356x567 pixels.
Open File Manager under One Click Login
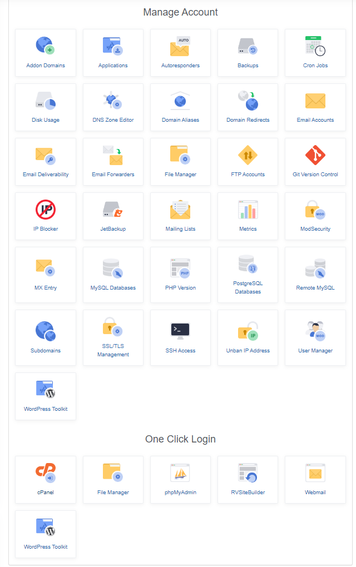(113, 472)
